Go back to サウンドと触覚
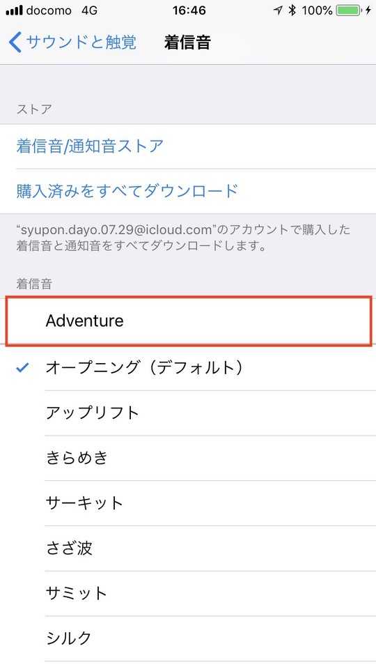Screen dimensions: 376x669 pyautogui.click(x=72, y=43)
